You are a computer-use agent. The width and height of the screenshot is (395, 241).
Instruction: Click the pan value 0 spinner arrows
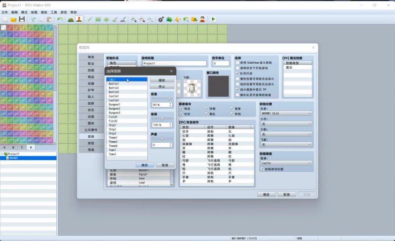point(170,145)
